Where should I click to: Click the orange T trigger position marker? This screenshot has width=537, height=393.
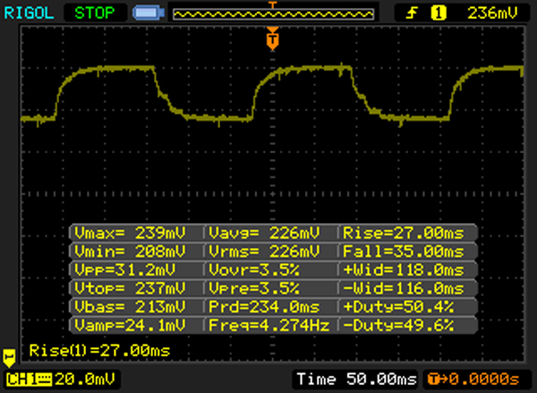(x=273, y=38)
